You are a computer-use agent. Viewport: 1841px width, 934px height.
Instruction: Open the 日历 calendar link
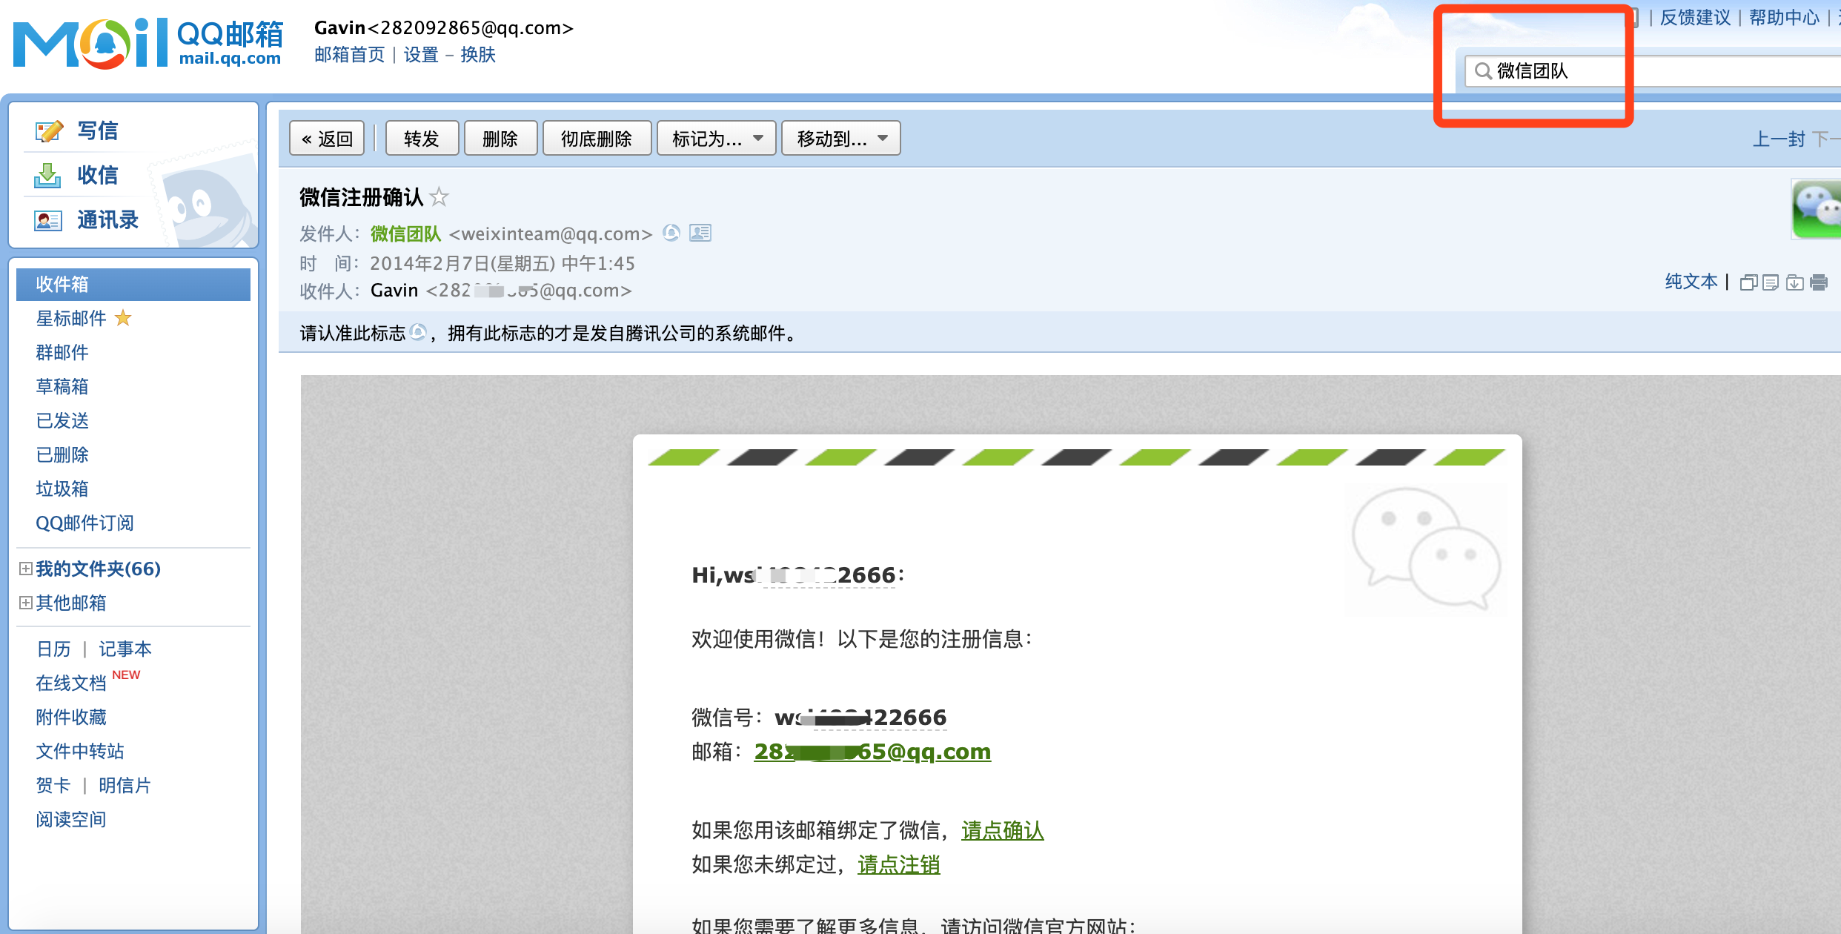coord(53,649)
